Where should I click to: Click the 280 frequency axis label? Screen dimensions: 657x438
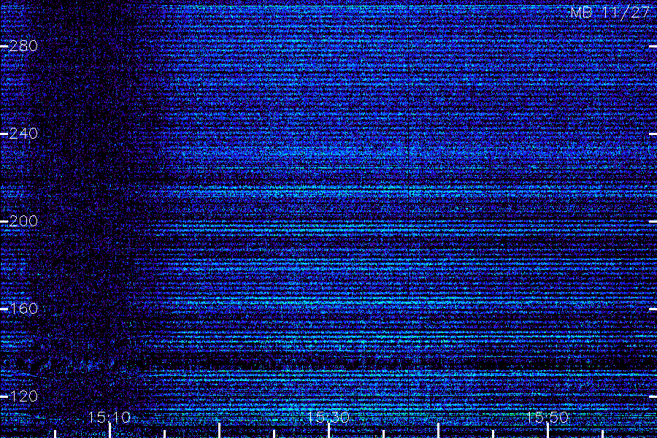pos(23,46)
